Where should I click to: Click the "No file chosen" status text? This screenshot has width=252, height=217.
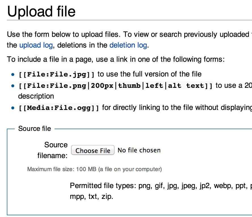[139, 150]
